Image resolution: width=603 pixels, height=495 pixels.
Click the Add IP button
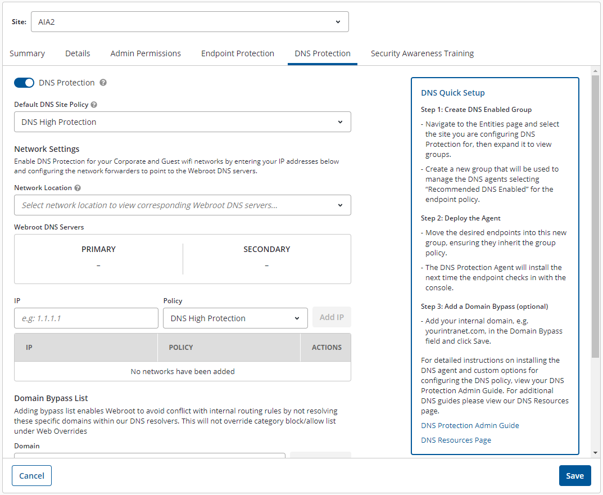[x=332, y=317]
